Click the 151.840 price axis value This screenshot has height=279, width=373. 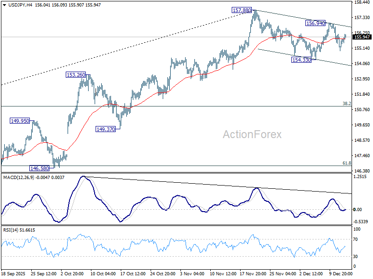coord(362,94)
